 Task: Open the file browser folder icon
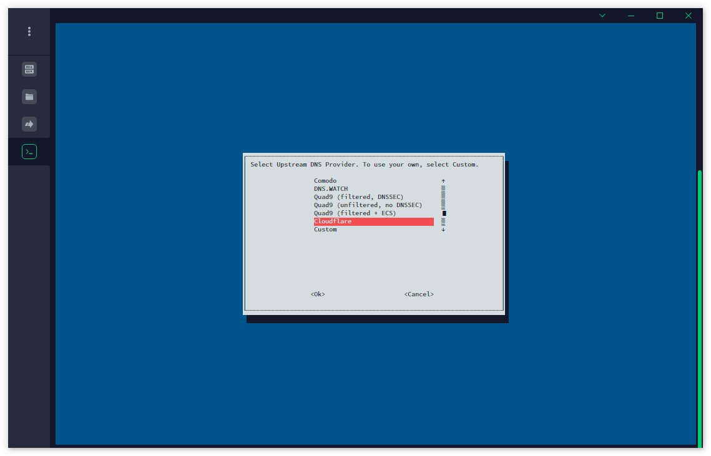click(29, 97)
